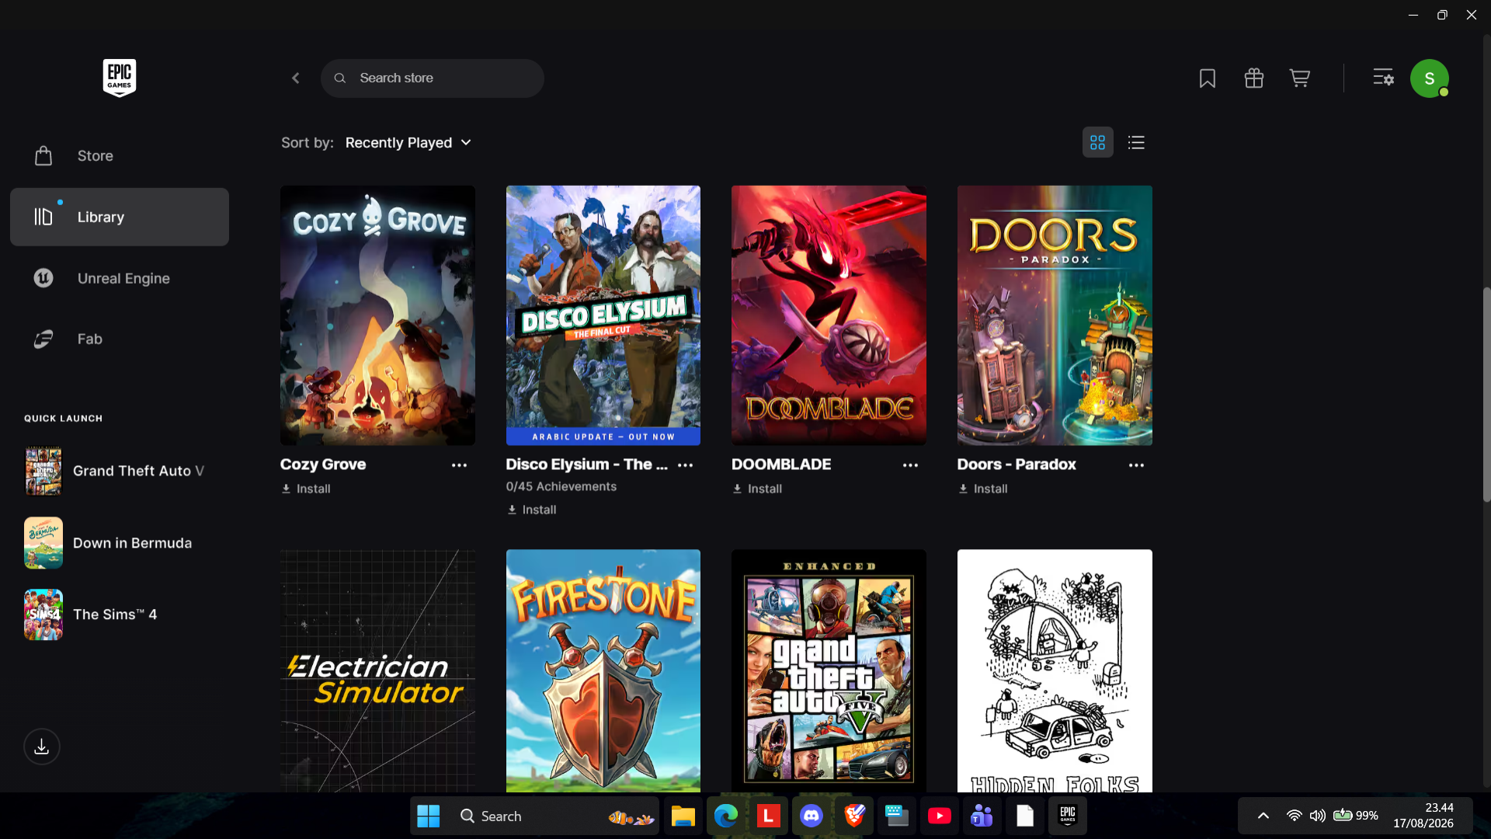The height and width of the screenshot is (839, 1491).
Task: Open the Fab section
Action: click(120, 339)
